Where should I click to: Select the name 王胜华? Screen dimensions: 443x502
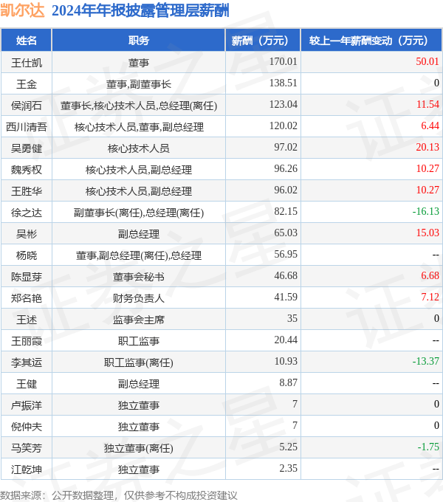[27, 191]
